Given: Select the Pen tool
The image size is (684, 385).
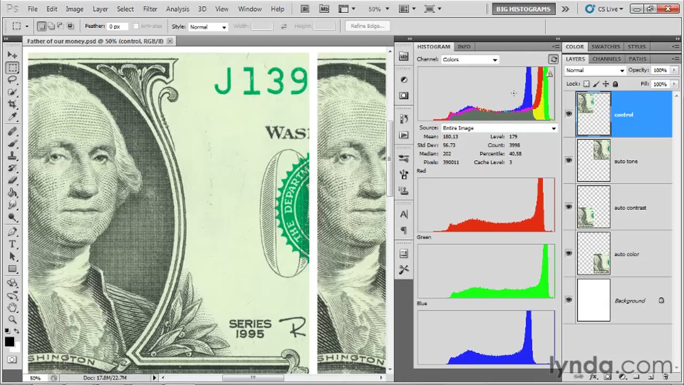Looking at the screenshot, I should (12, 232).
